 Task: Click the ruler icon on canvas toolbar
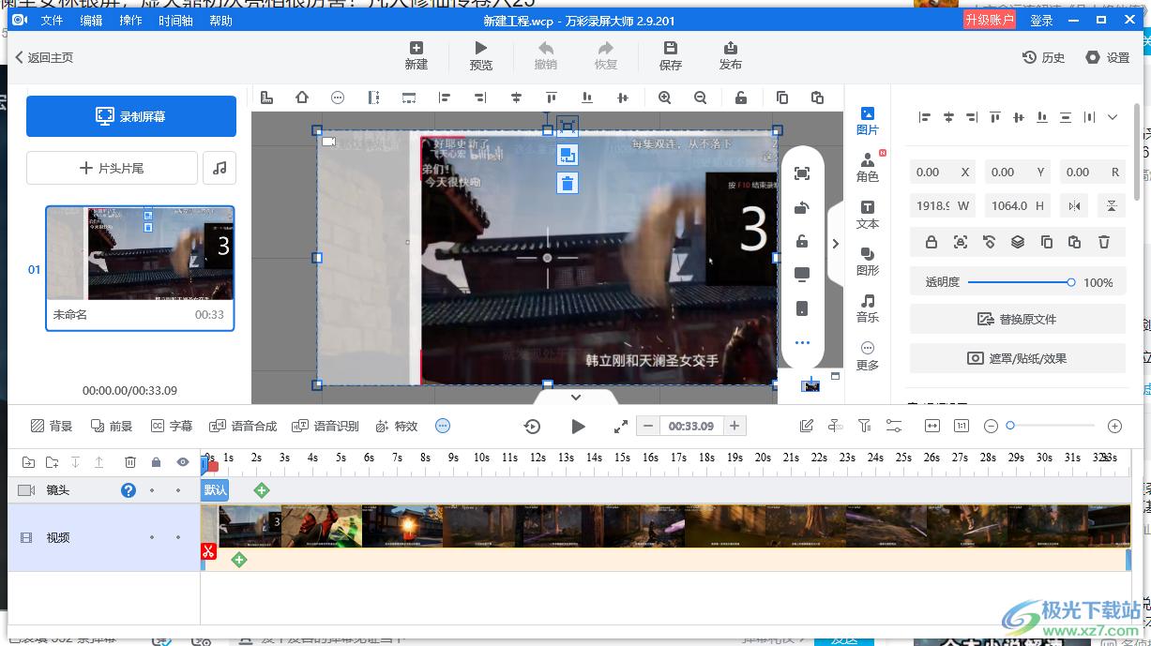pyautogui.click(x=266, y=98)
